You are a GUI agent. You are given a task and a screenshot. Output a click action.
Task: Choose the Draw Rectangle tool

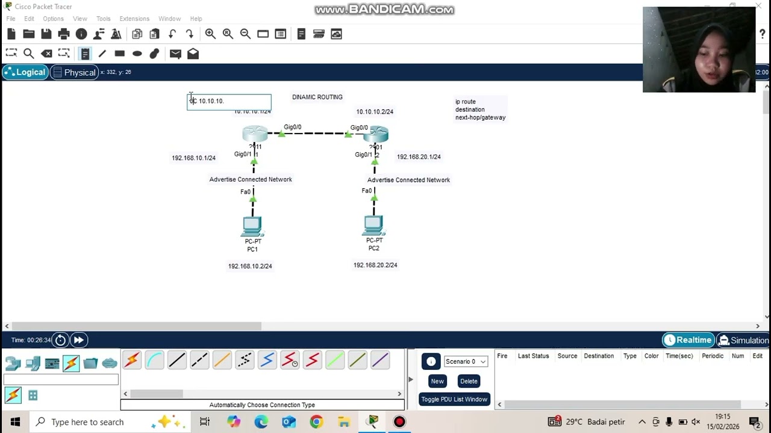[x=119, y=54]
